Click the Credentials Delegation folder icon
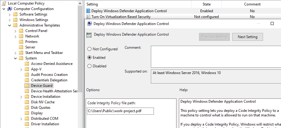 (x=27, y=80)
